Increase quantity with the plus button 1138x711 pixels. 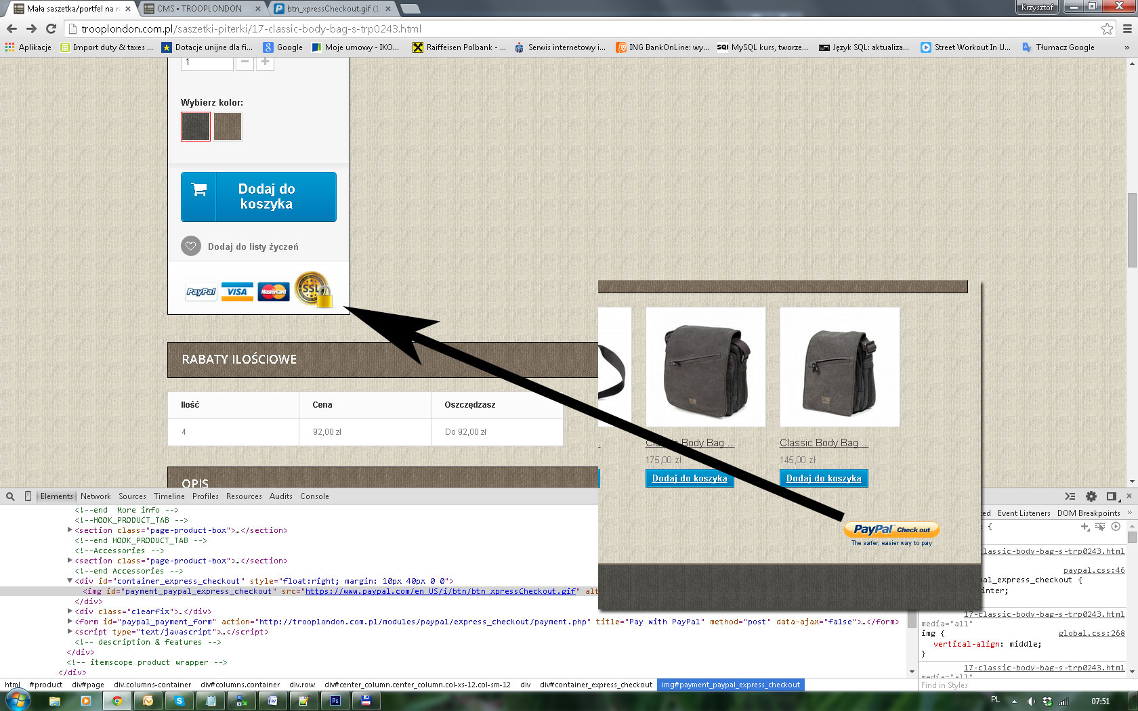click(265, 62)
